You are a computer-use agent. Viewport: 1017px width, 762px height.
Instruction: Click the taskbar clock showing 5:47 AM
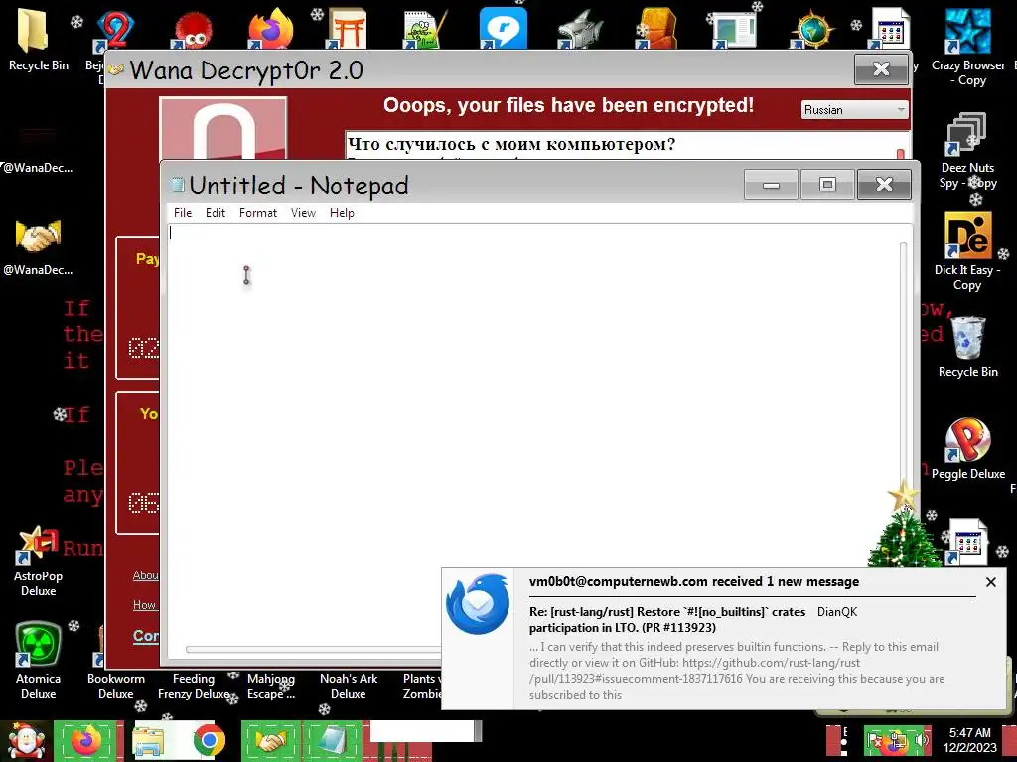969,740
